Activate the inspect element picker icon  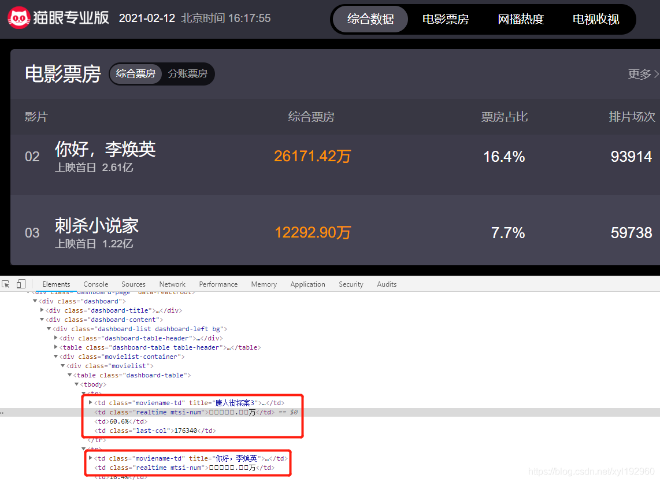6,284
